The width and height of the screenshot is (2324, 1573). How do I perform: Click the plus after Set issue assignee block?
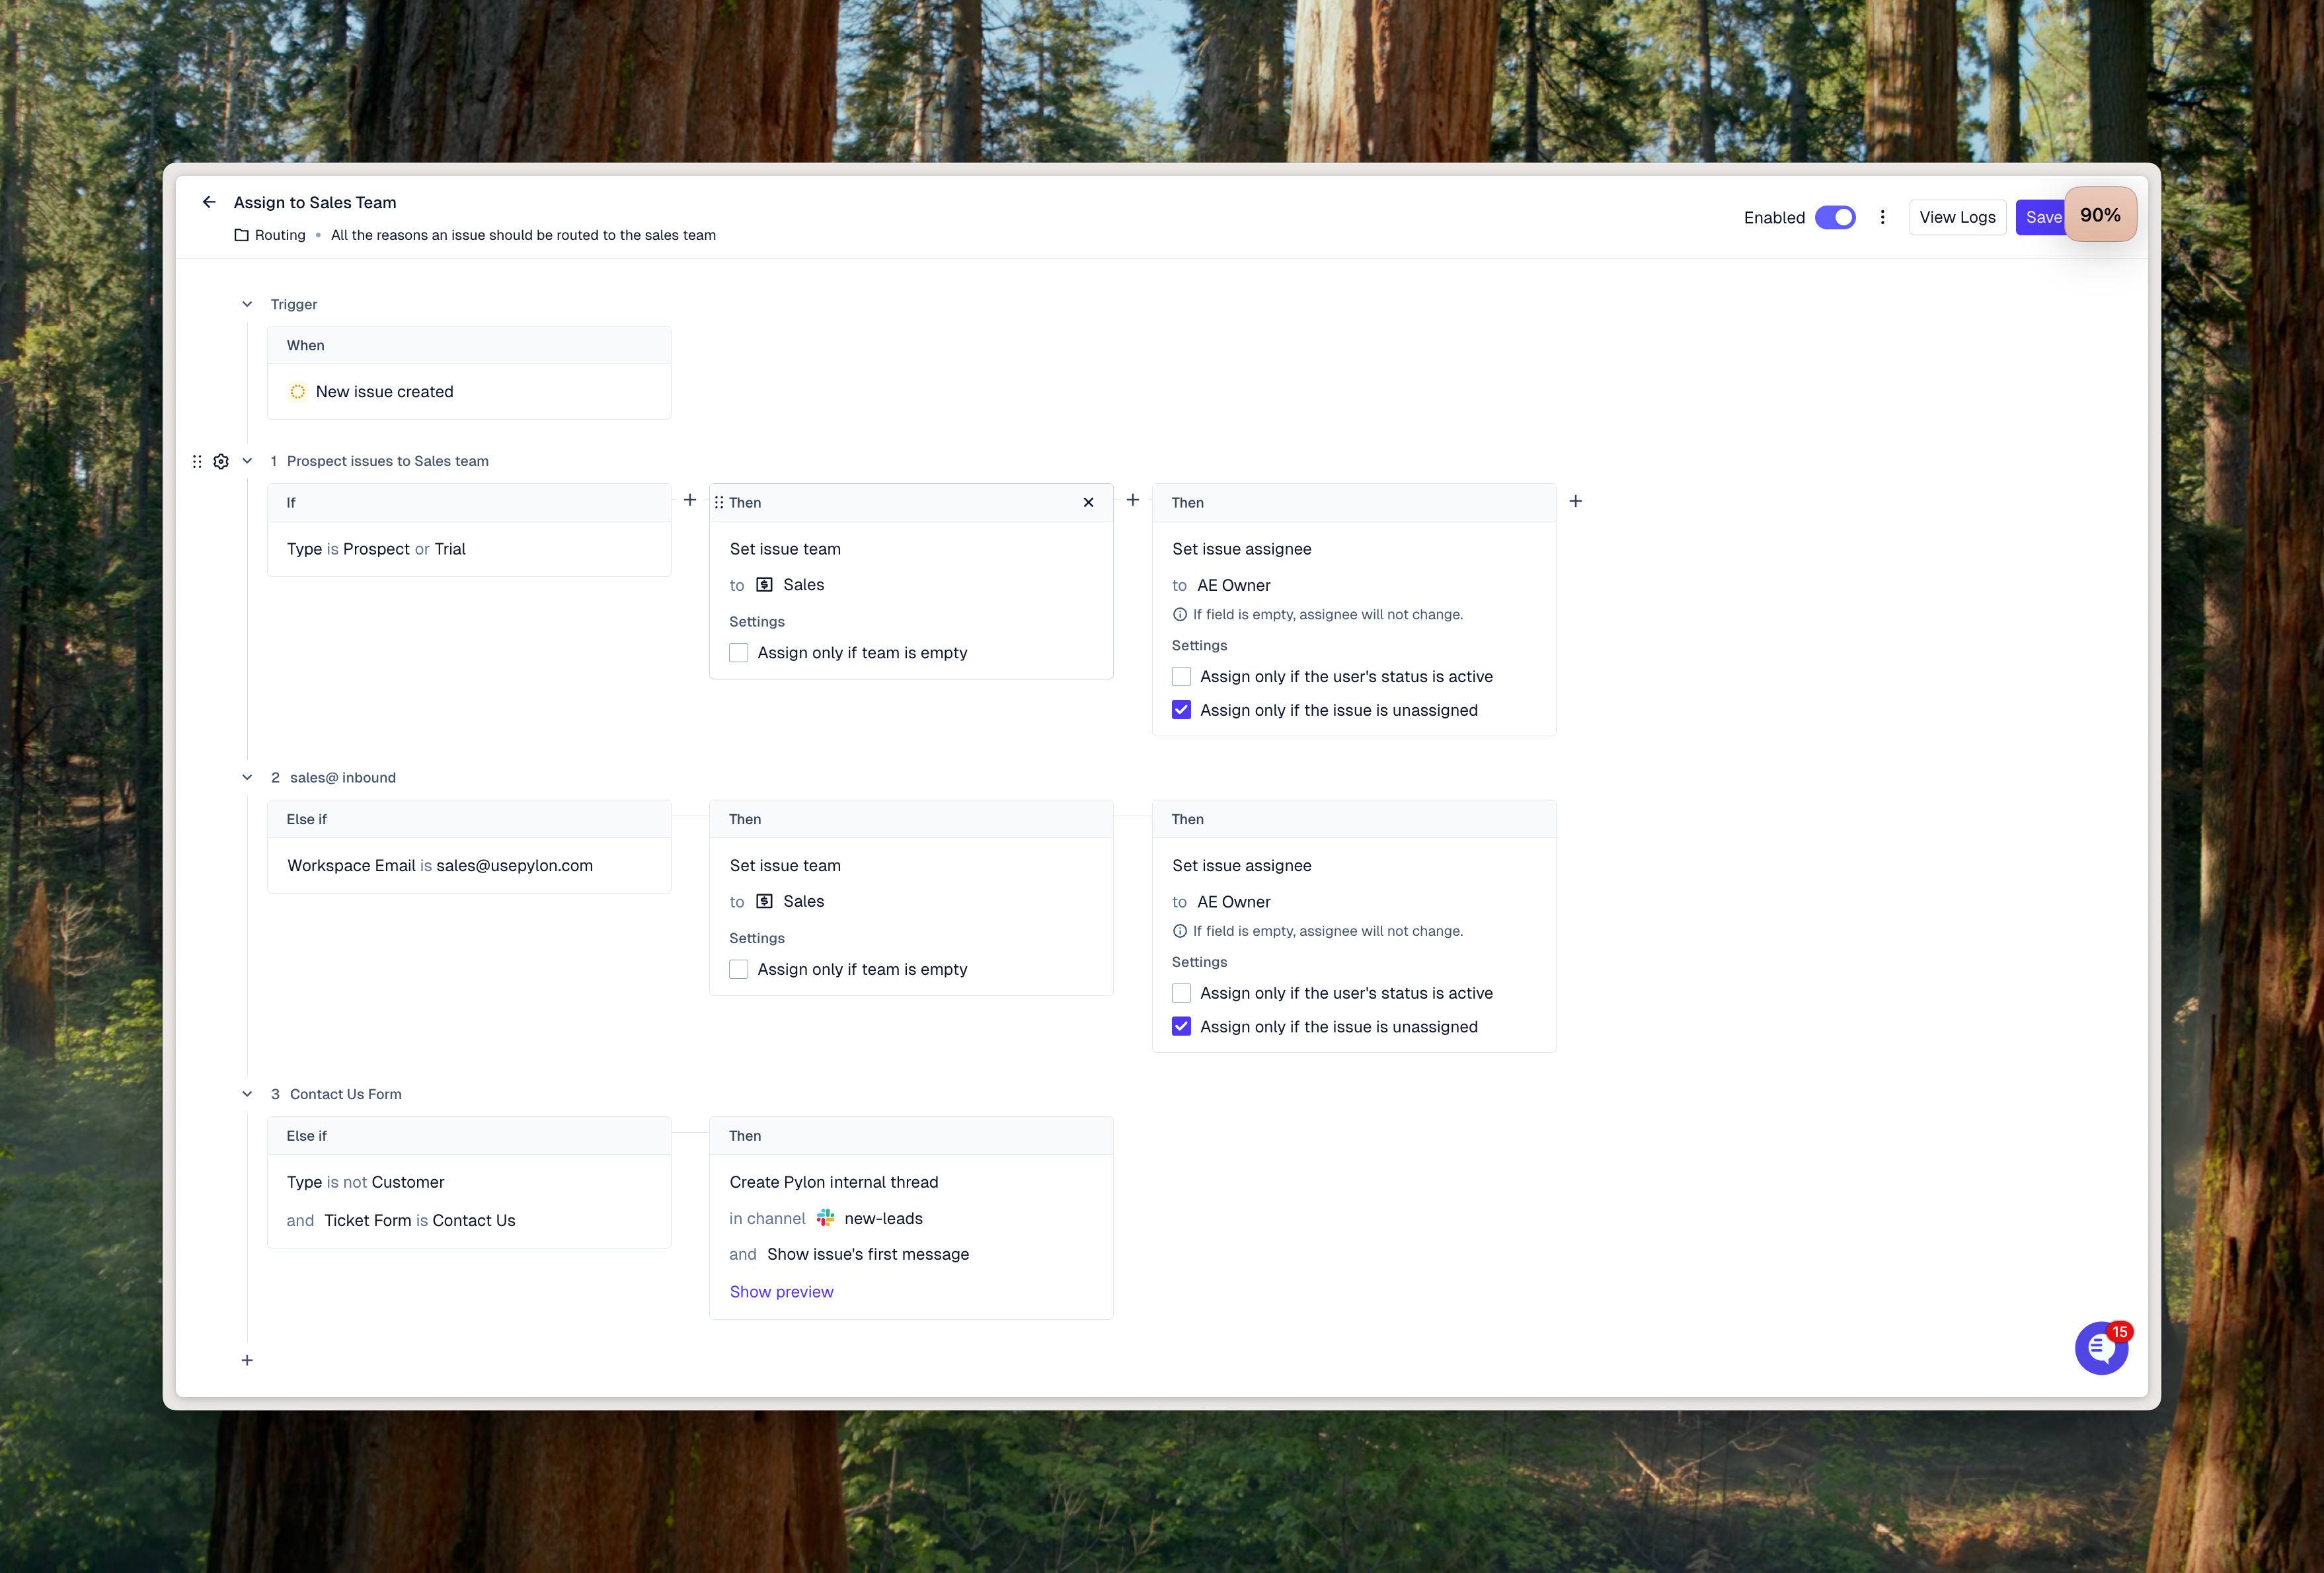coord(1575,501)
